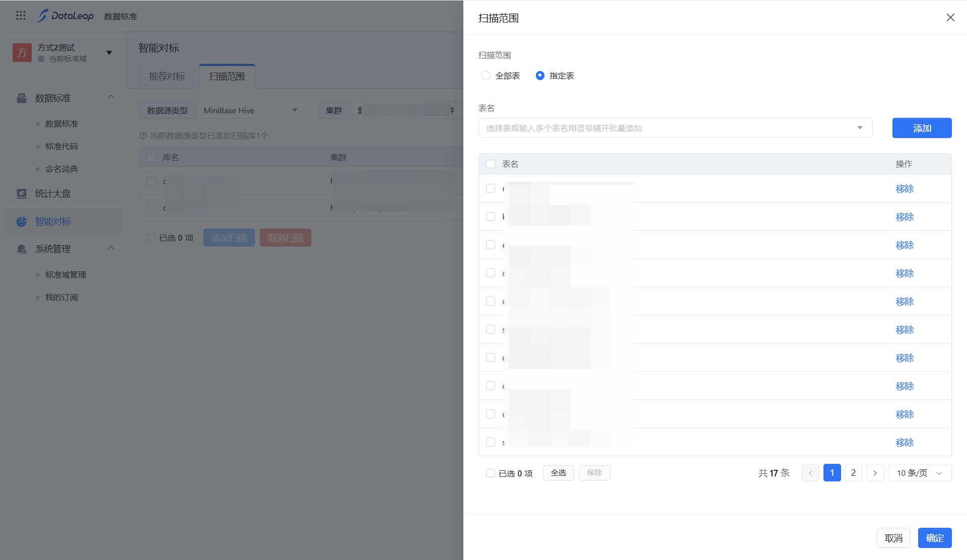Switch to the 推荐对标 tab
The width and height of the screenshot is (967, 560).
tap(167, 77)
